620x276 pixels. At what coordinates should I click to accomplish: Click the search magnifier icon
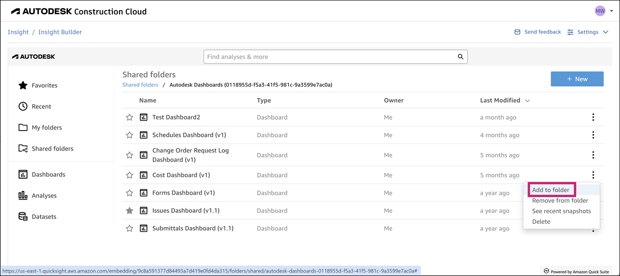(x=460, y=57)
